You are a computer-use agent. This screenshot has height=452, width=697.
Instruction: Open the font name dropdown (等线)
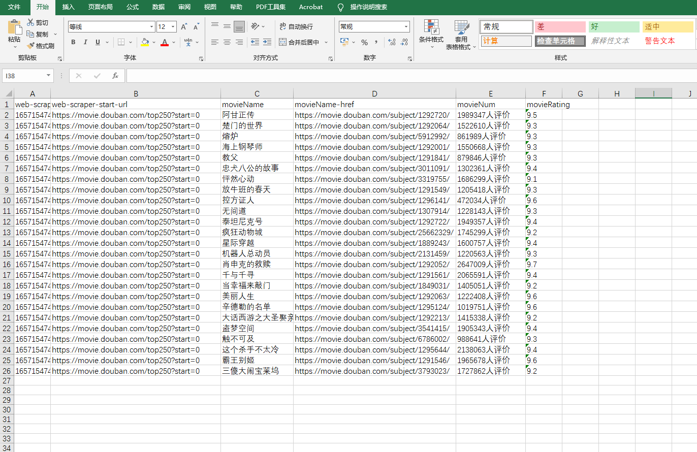151,26
